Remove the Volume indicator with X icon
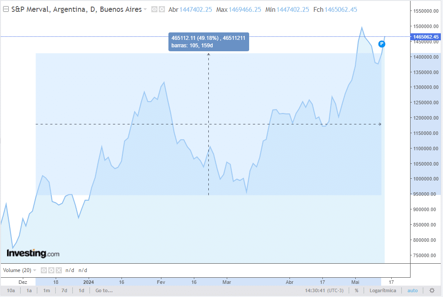443x297 pixels. pos(58,270)
